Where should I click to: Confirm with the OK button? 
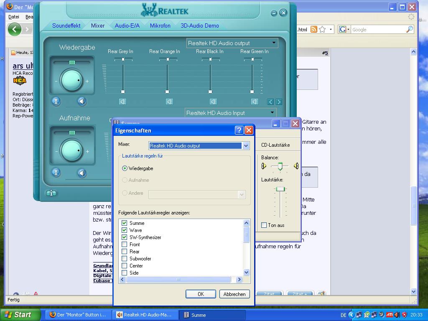coord(201,294)
